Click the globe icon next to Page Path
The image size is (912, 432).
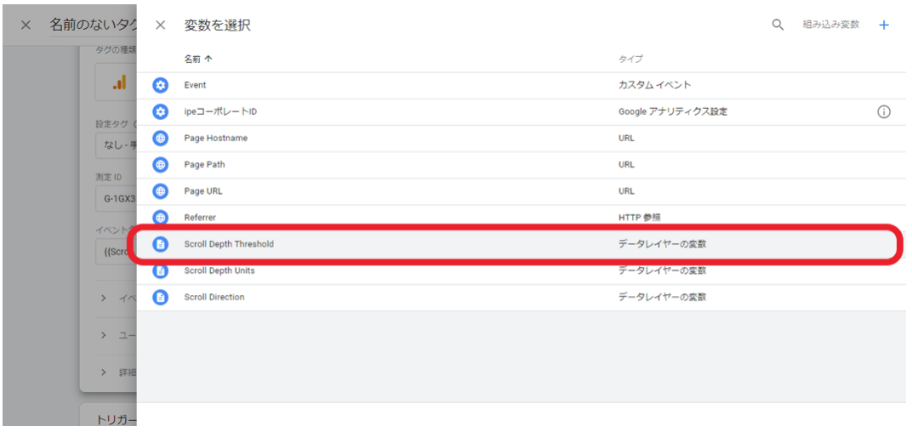[x=161, y=164]
